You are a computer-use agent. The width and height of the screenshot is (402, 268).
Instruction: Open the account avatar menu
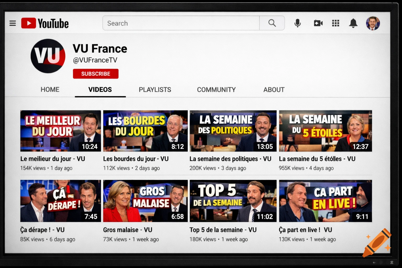tap(373, 23)
